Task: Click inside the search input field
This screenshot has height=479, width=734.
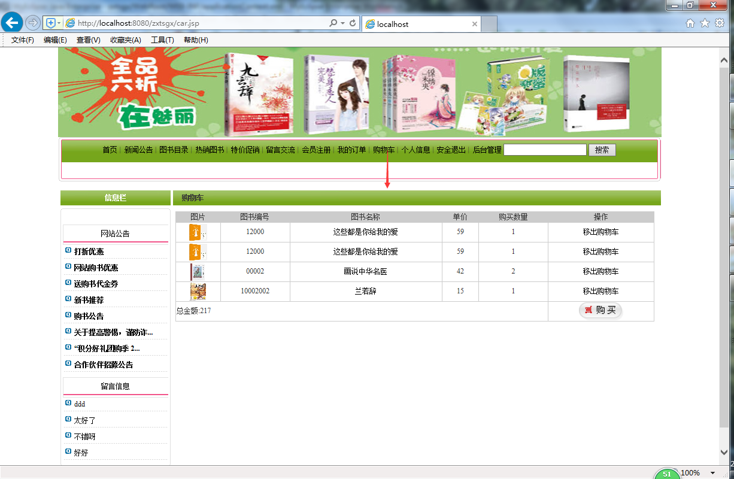Action: [x=545, y=149]
